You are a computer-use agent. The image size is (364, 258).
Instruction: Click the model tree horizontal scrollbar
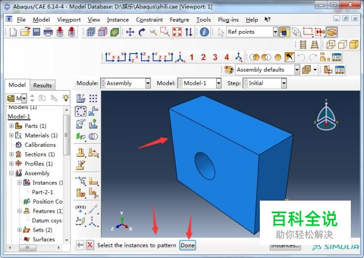click(x=28, y=247)
